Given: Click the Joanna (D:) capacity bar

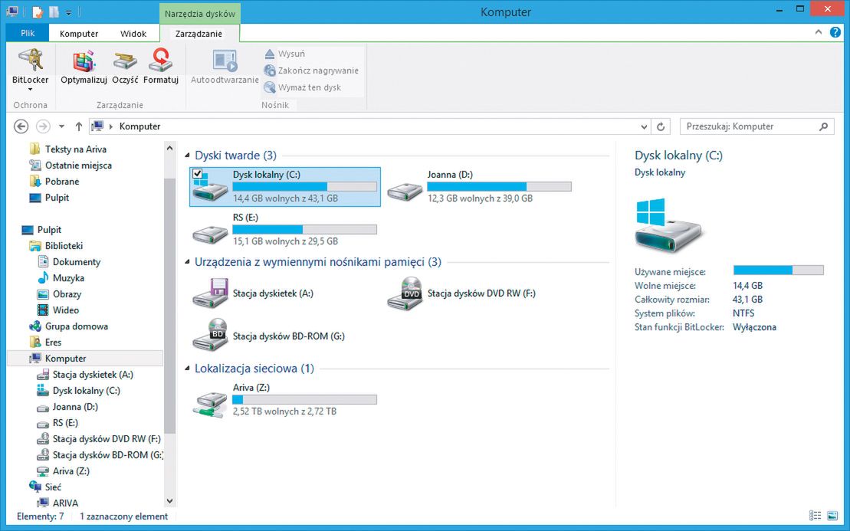Looking at the screenshot, I should (x=499, y=187).
